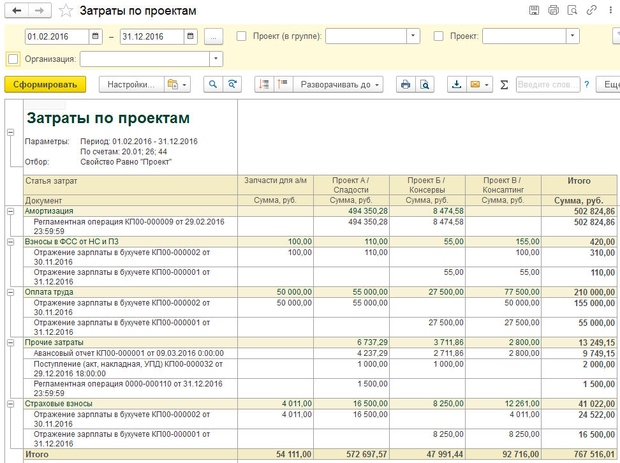Select the Проект Б / Консервы column header
Image resolution: width=620 pixels, height=463 pixels.
(x=427, y=185)
